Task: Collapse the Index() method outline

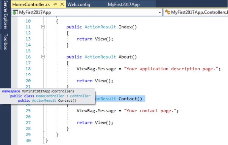Action: pos(43,27)
